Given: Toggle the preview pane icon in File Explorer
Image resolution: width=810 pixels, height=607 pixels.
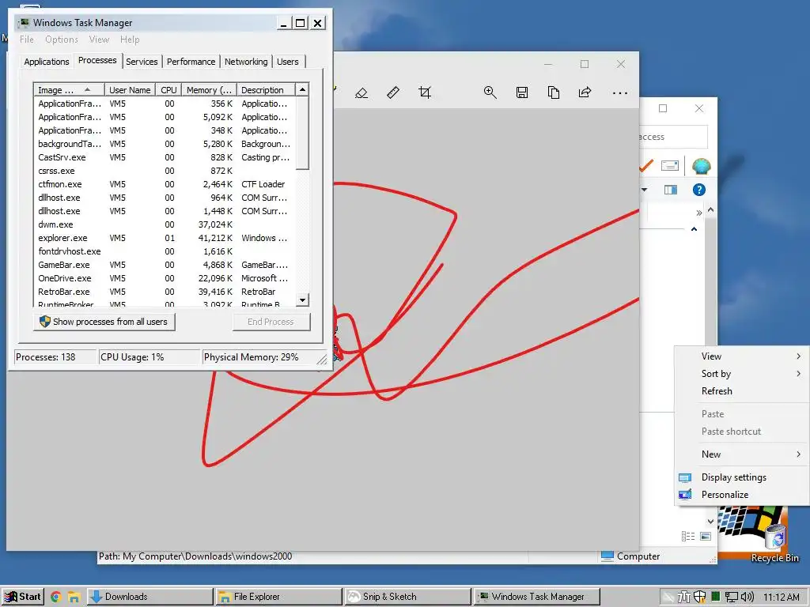Looking at the screenshot, I should point(671,190).
